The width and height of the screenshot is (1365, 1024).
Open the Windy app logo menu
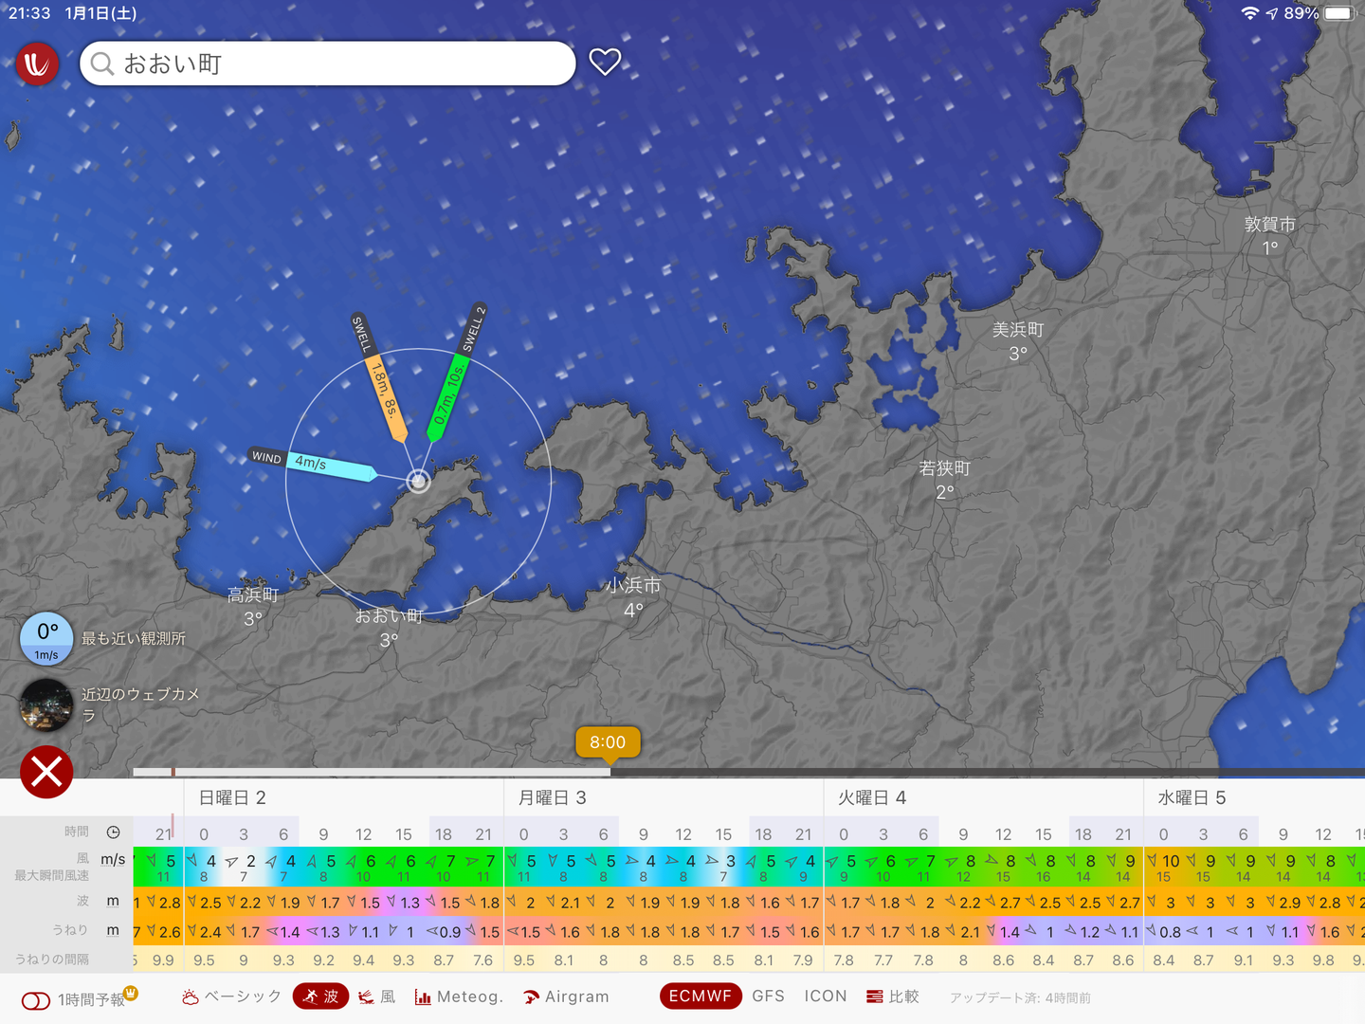click(37, 64)
